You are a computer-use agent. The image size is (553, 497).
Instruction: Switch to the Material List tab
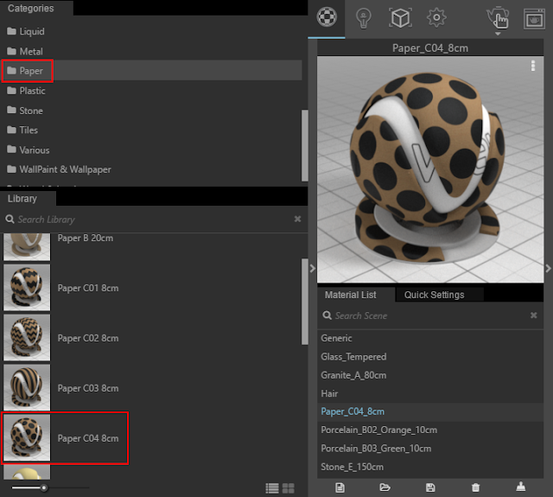355,295
